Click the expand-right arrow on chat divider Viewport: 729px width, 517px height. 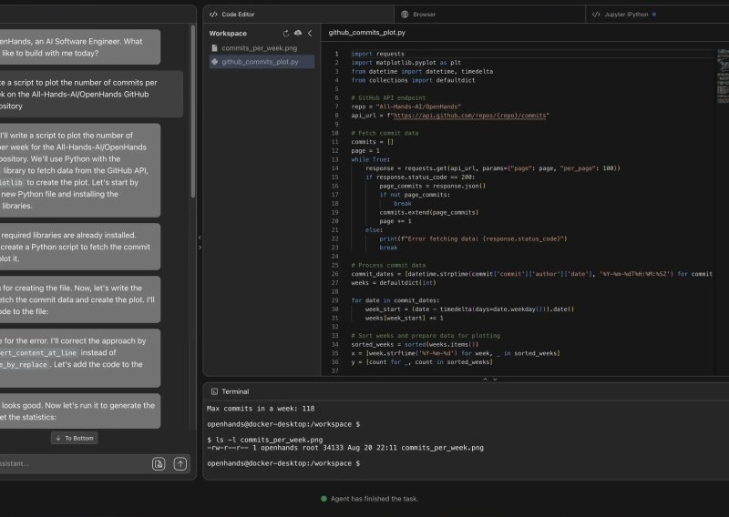pyautogui.click(x=200, y=248)
